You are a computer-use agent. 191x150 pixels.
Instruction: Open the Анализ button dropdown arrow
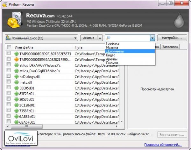click(x=100, y=38)
